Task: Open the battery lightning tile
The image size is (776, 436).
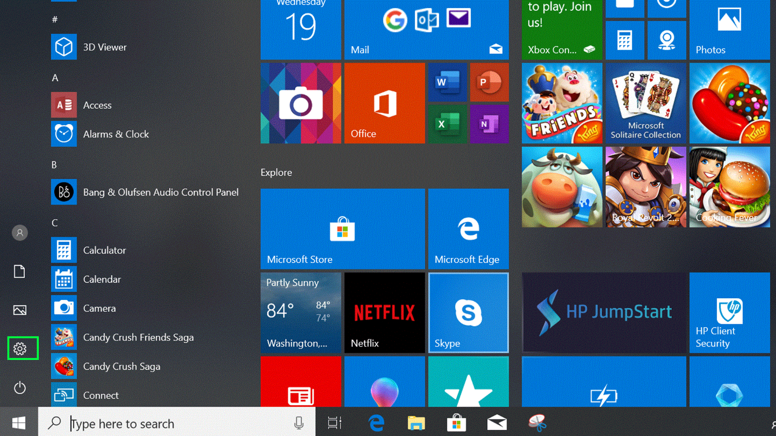Action: click(604, 382)
